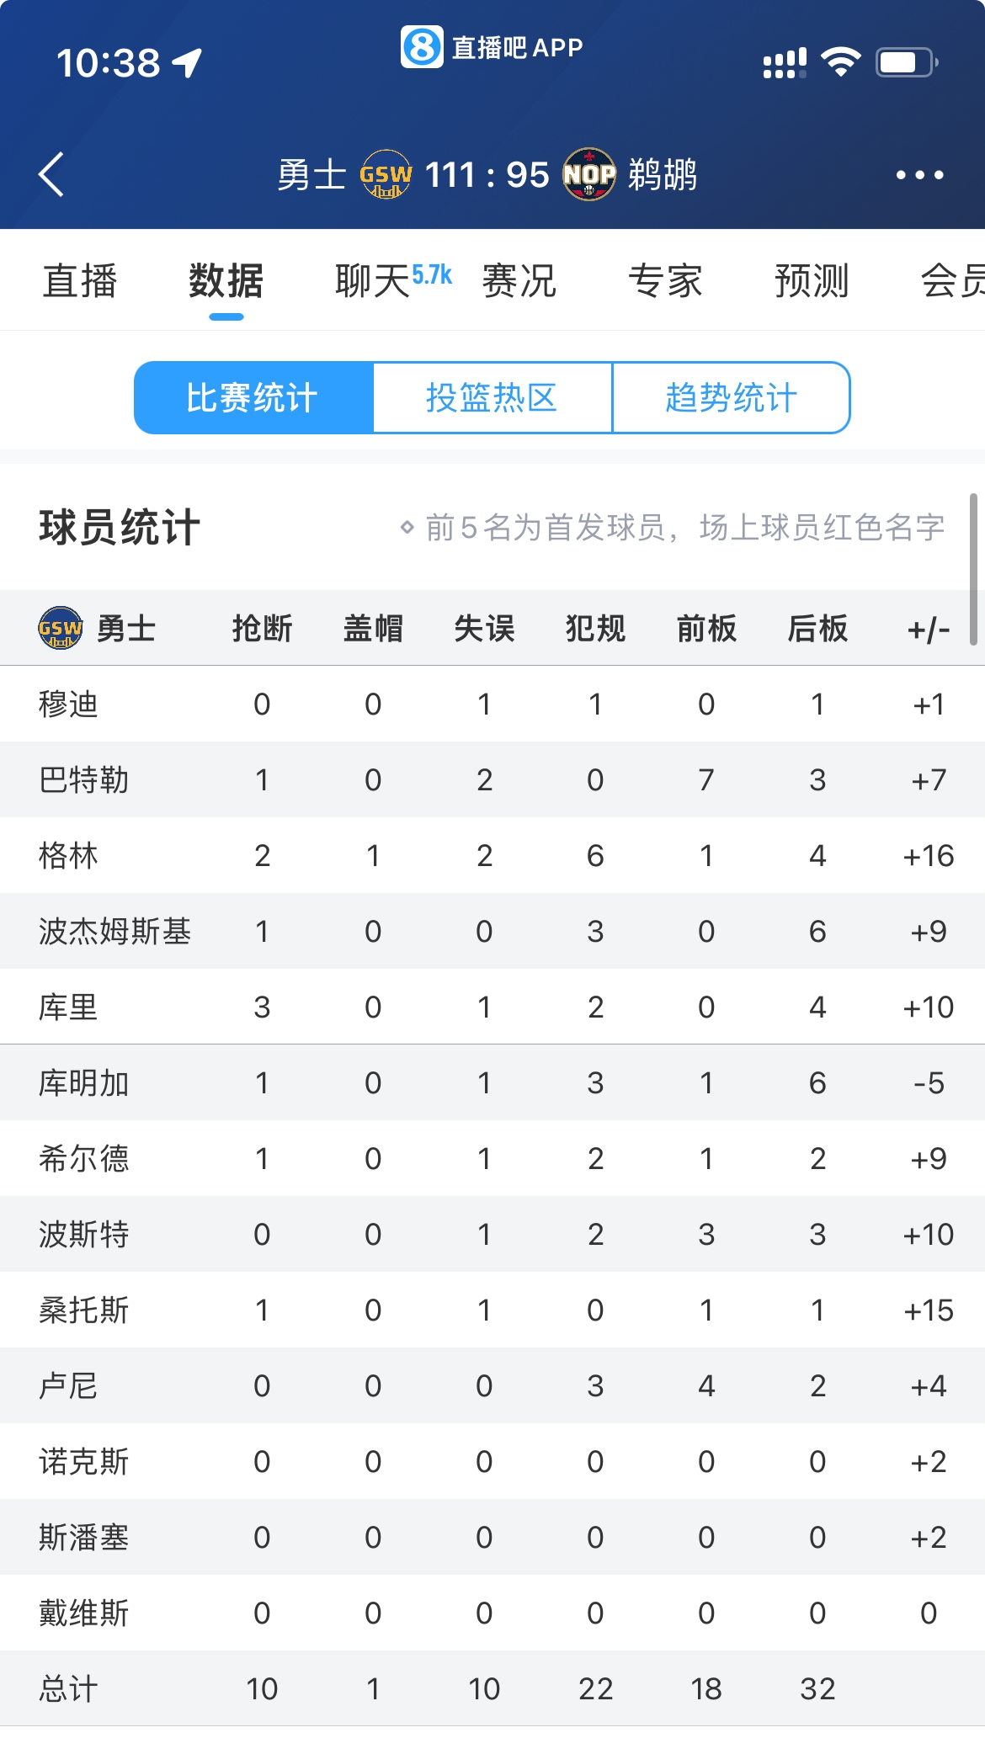Viewport: 985px width, 1754px height.
Task: Open the three-dot more options menu
Action: [919, 175]
